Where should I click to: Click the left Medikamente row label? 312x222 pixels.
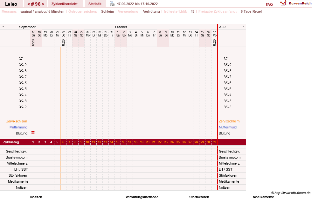[18, 181]
